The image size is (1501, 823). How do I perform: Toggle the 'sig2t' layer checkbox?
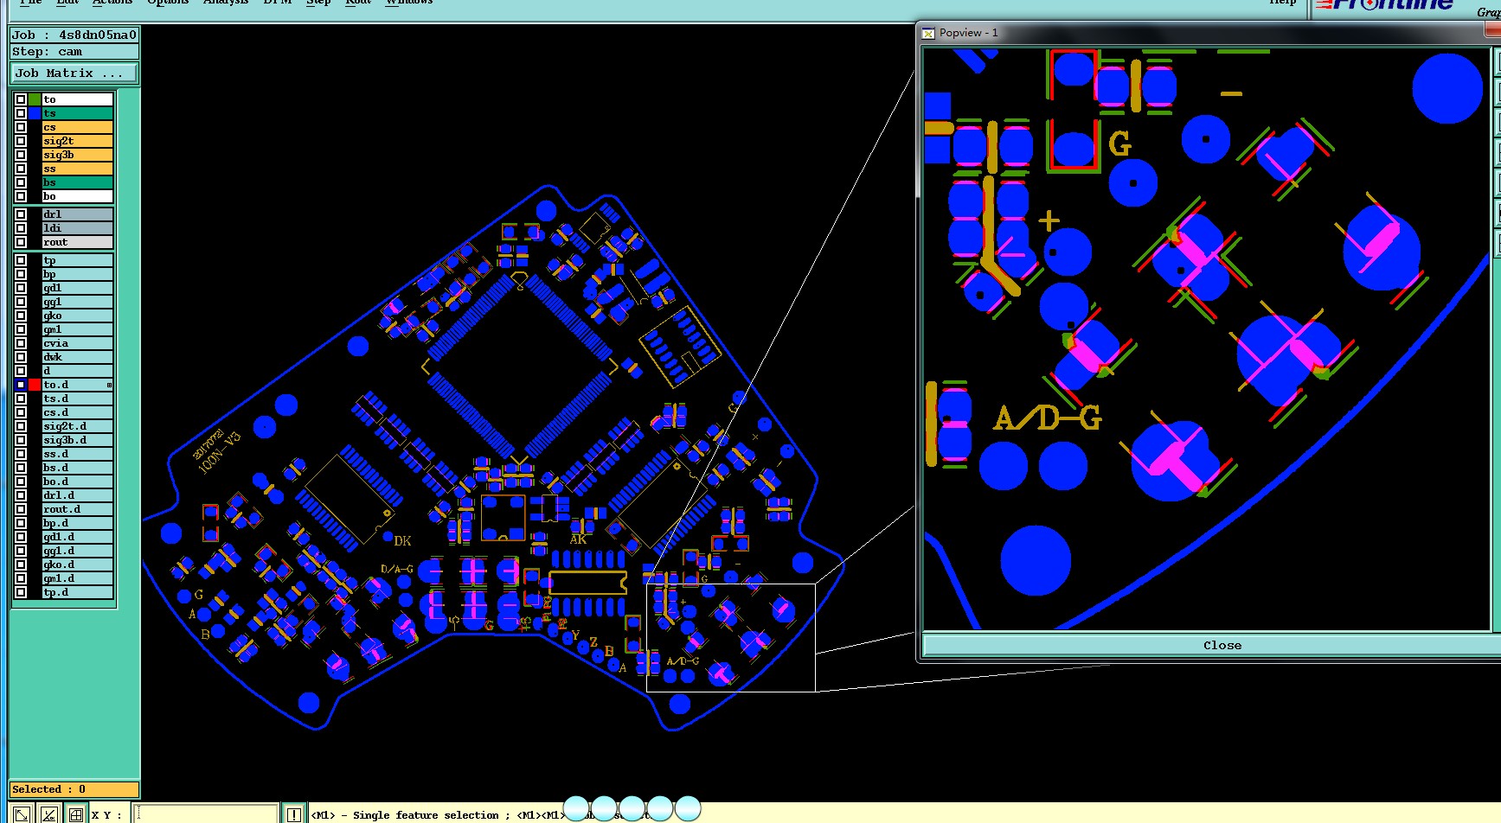[21, 141]
